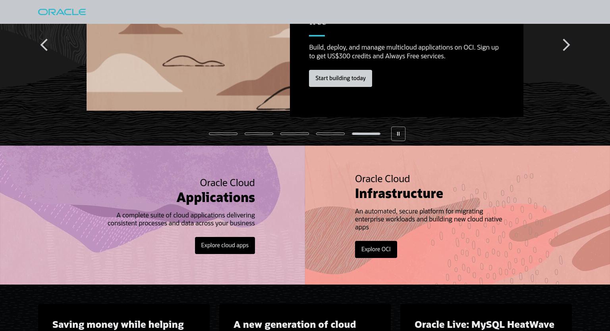Select the third carousel slide indicator

pyautogui.click(x=295, y=134)
